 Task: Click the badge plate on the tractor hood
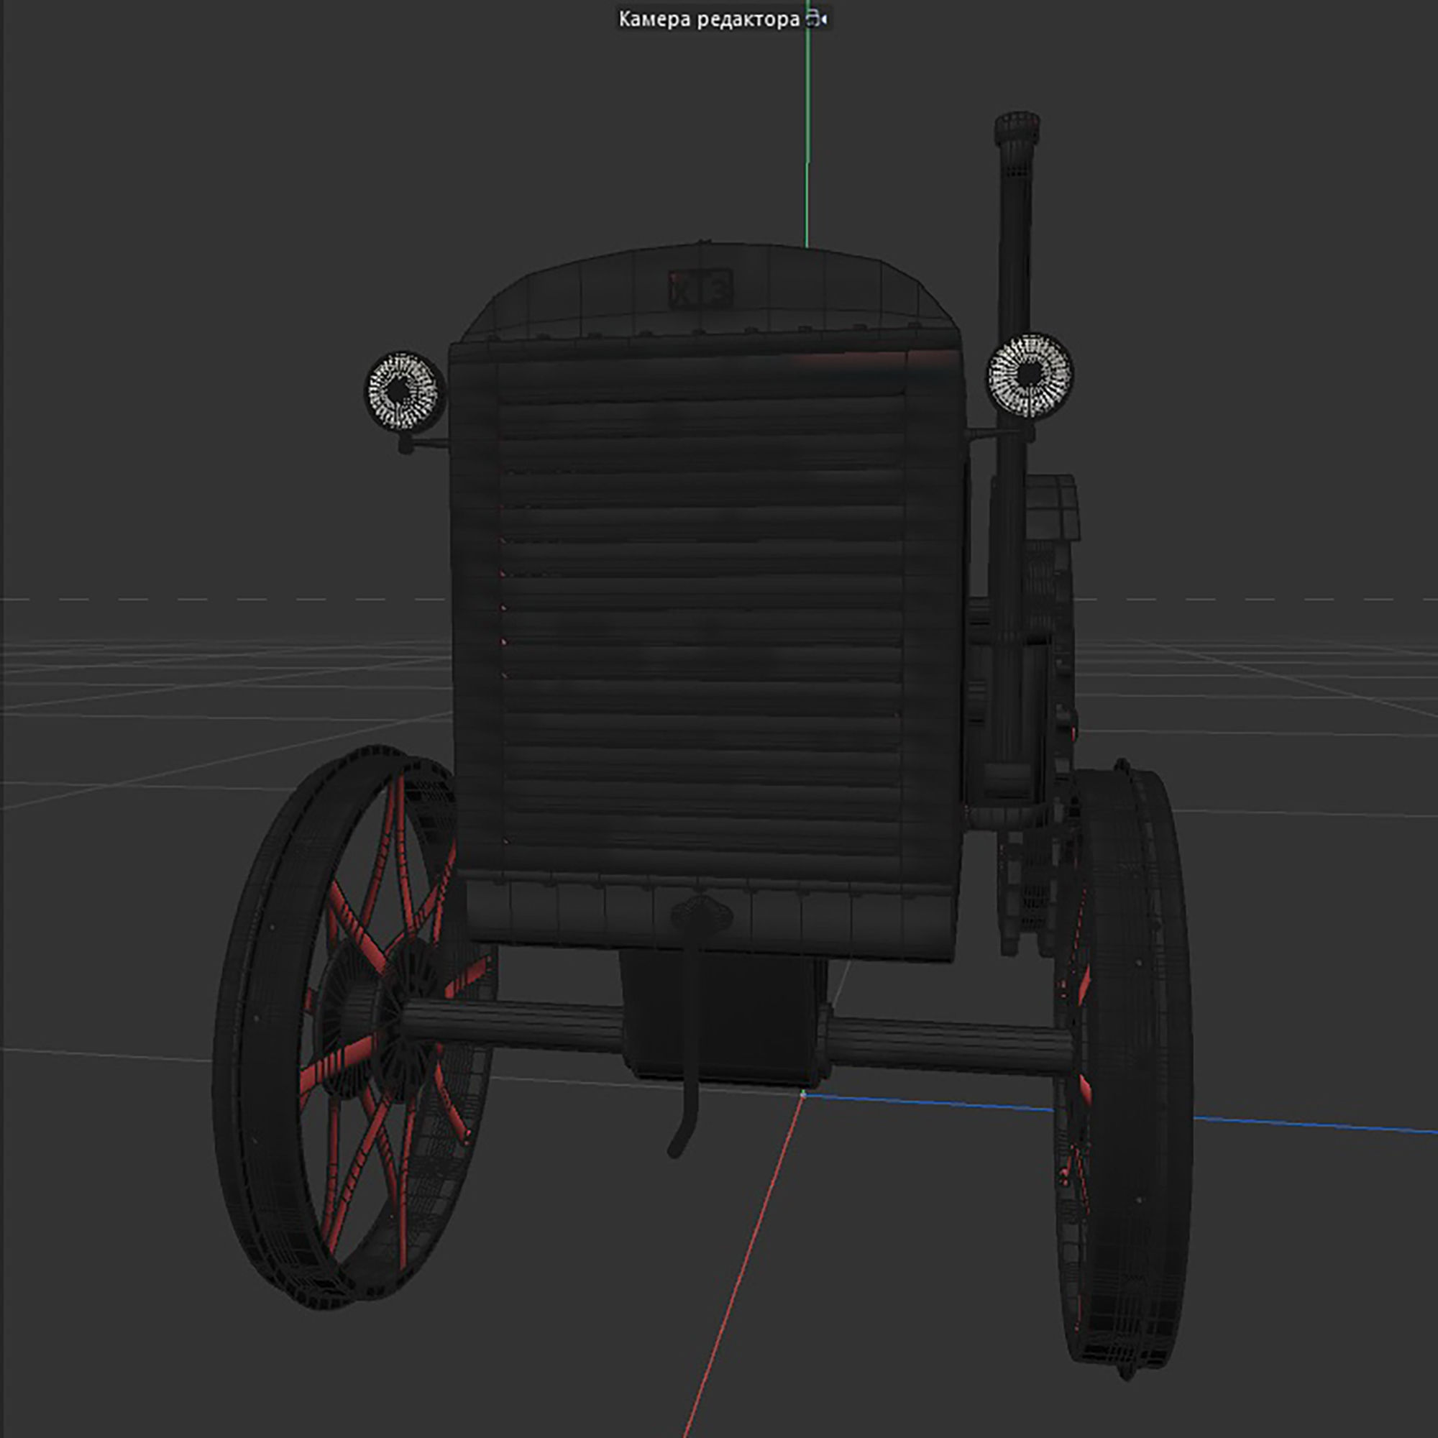tap(701, 289)
